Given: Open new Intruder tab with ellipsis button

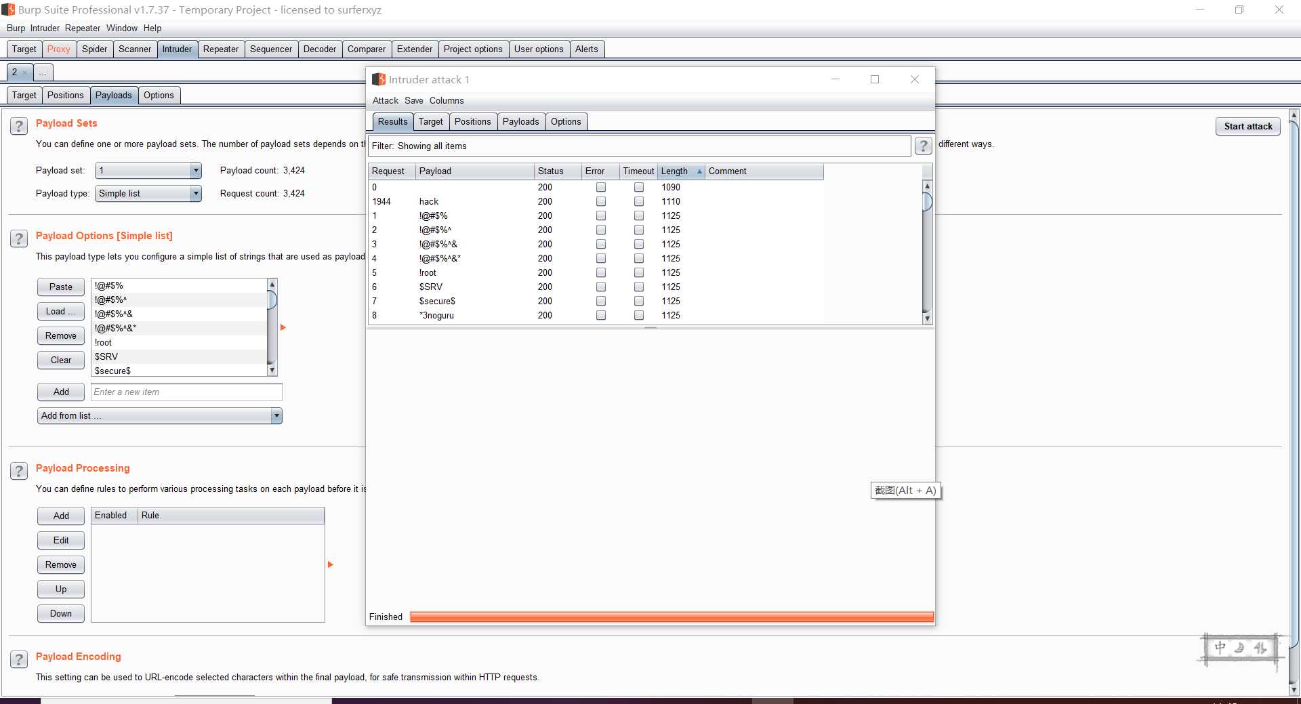Looking at the screenshot, I should coord(43,73).
